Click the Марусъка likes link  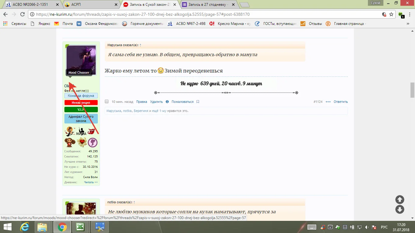(x=114, y=111)
